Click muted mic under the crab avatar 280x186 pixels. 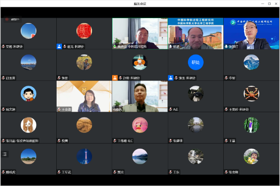point(227,109)
